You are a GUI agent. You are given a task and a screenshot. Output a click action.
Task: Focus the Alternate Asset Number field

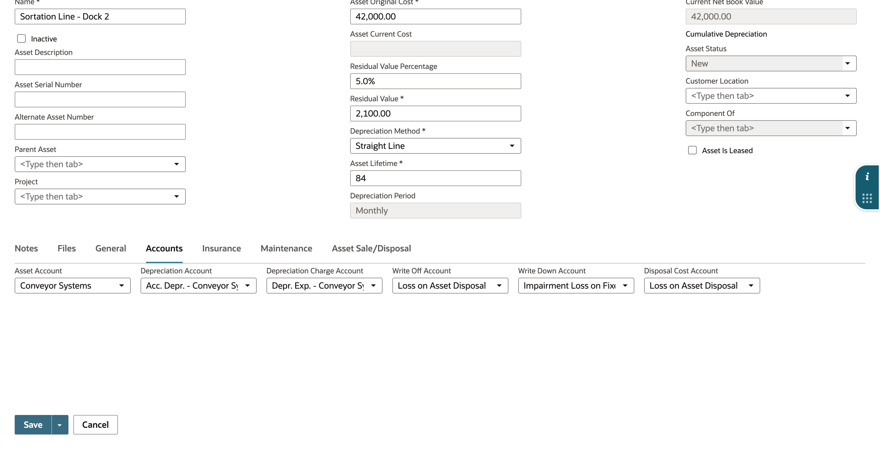click(x=100, y=132)
